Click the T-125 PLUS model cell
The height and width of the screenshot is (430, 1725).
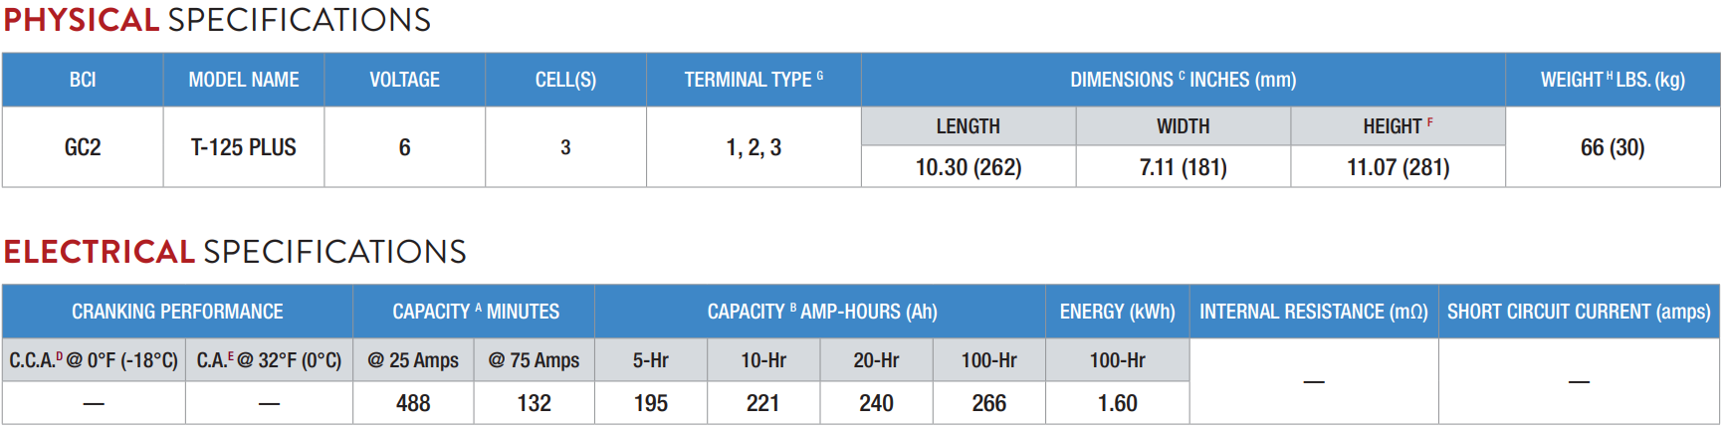tap(244, 147)
